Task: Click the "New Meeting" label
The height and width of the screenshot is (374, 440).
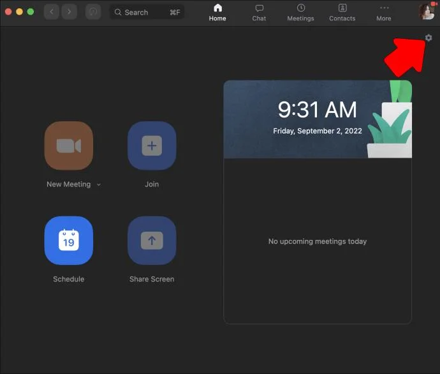Action: click(x=69, y=184)
